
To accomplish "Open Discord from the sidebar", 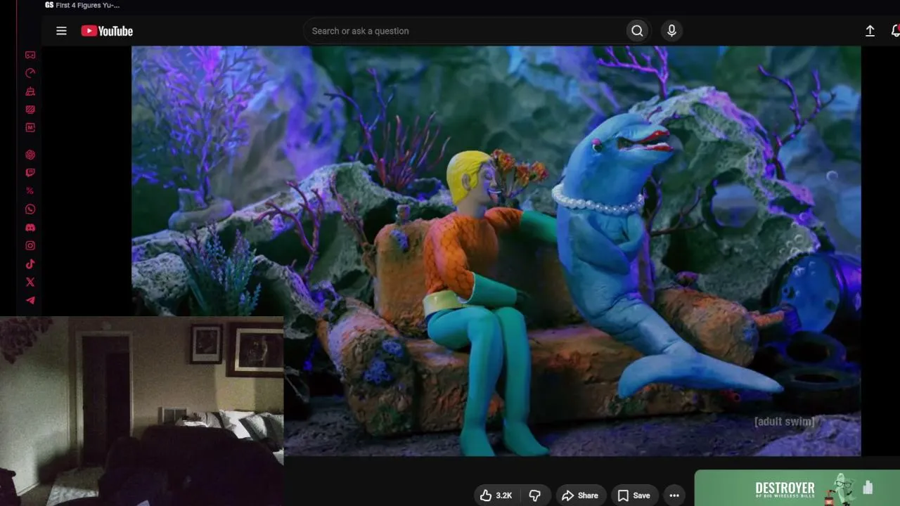I will click(30, 228).
